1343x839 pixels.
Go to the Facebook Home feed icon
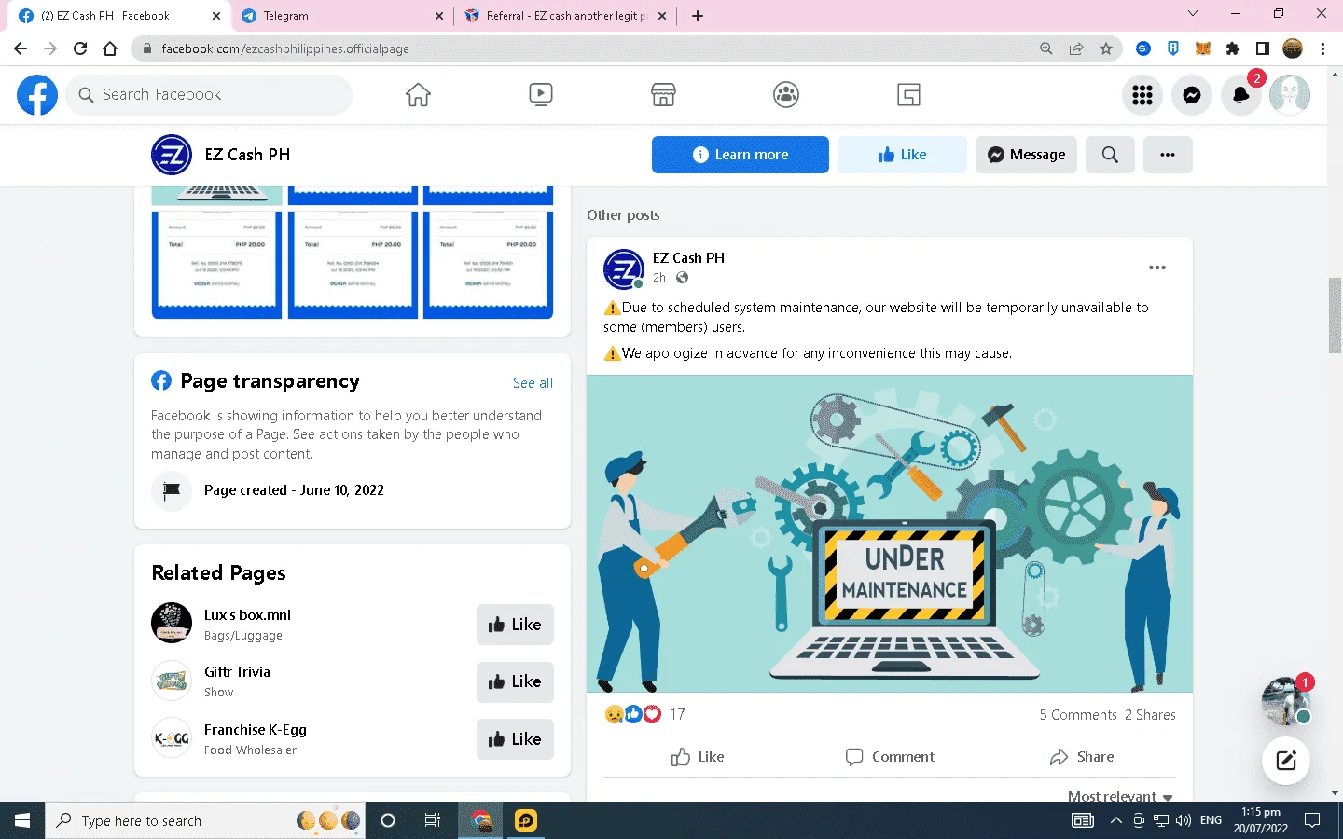coord(418,95)
